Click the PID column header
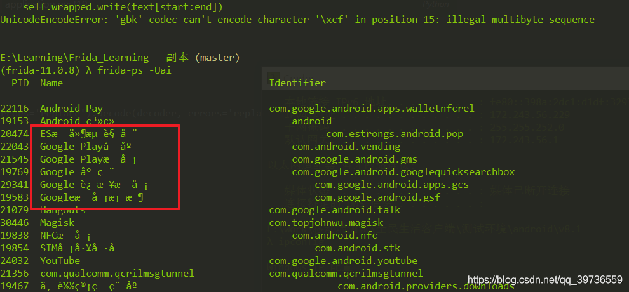 pyautogui.click(x=20, y=83)
